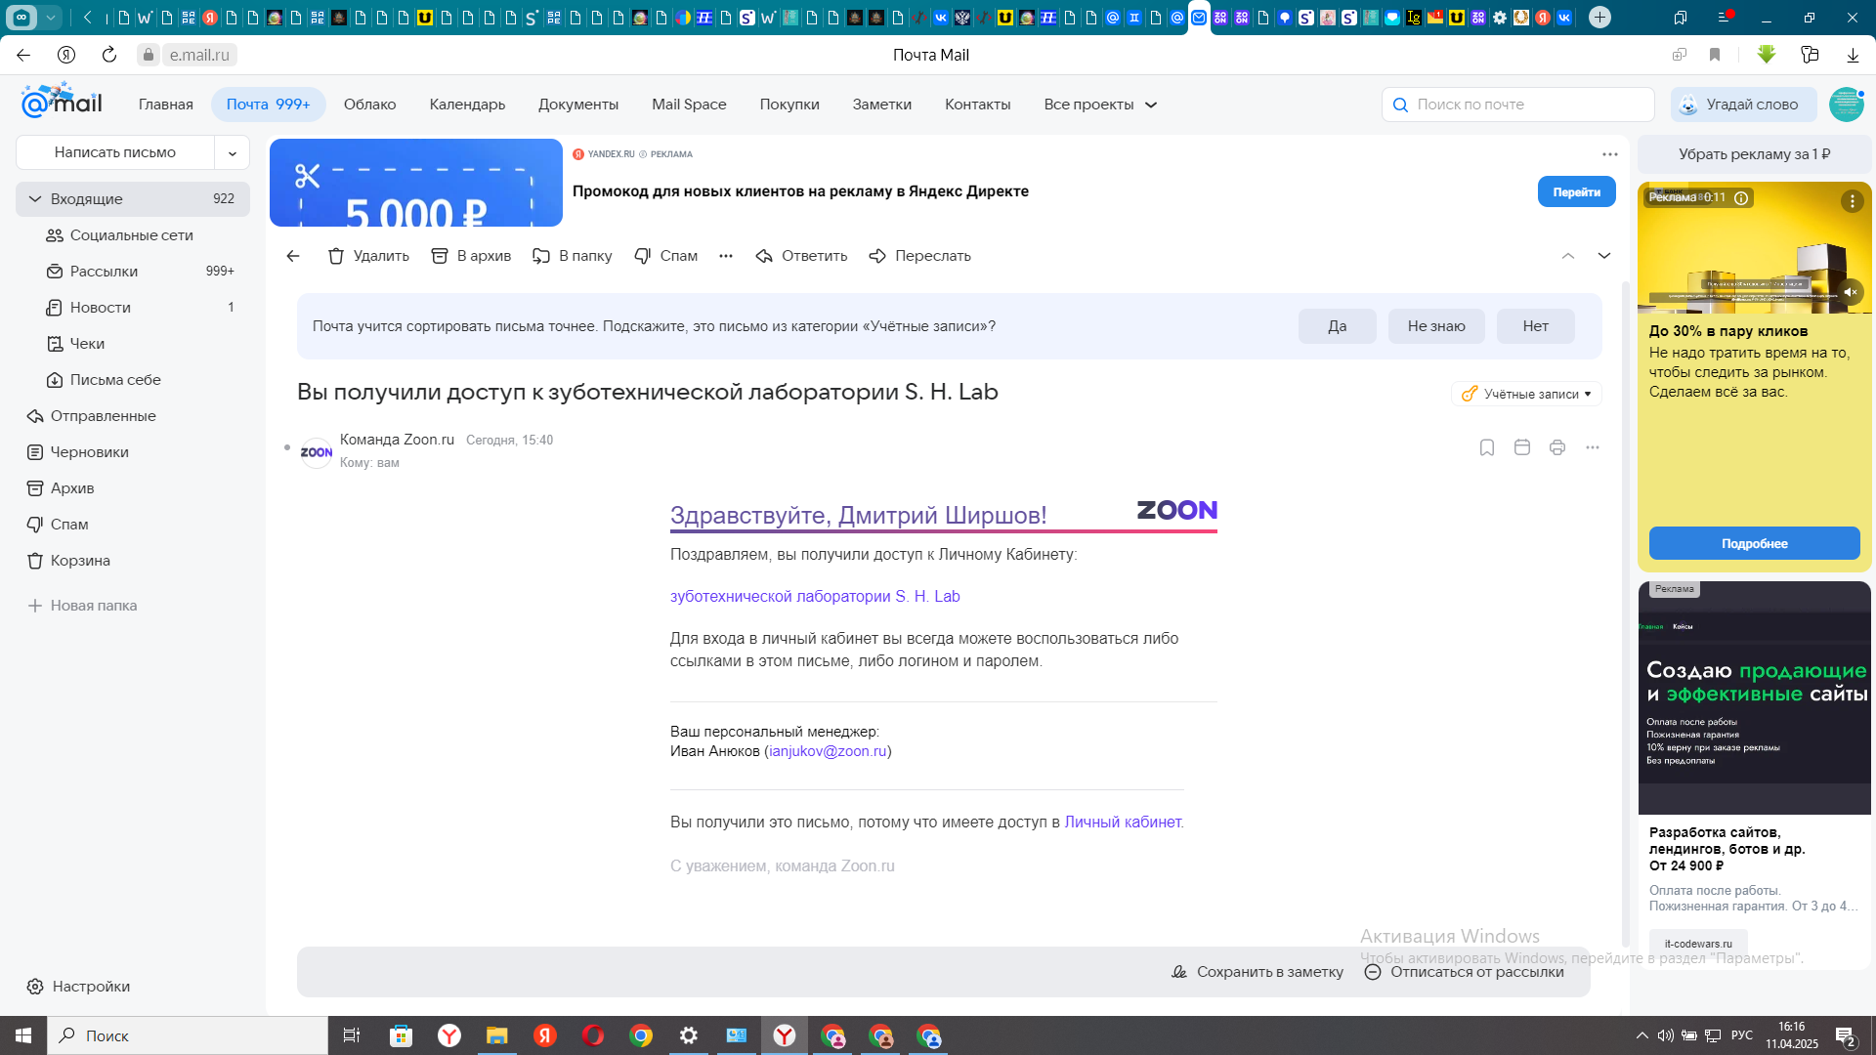The height and width of the screenshot is (1055, 1876).
Task: Click Отписаться от рассылки
Action: (1464, 972)
